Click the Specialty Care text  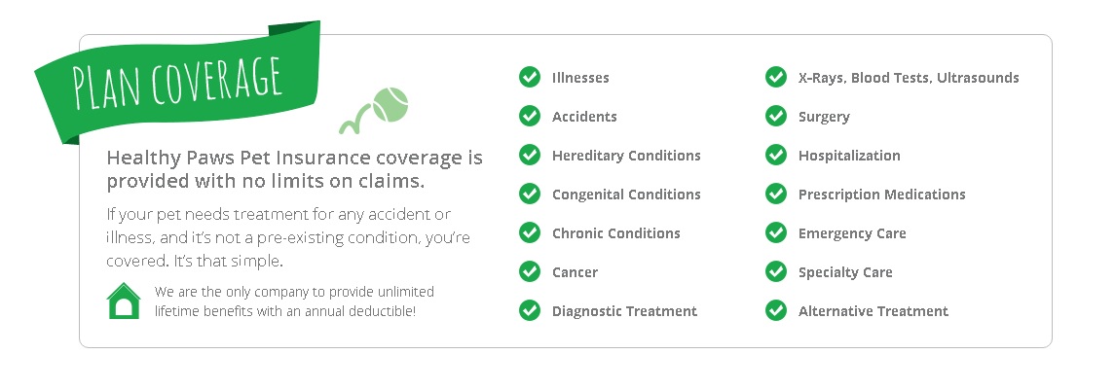coord(845,272)
